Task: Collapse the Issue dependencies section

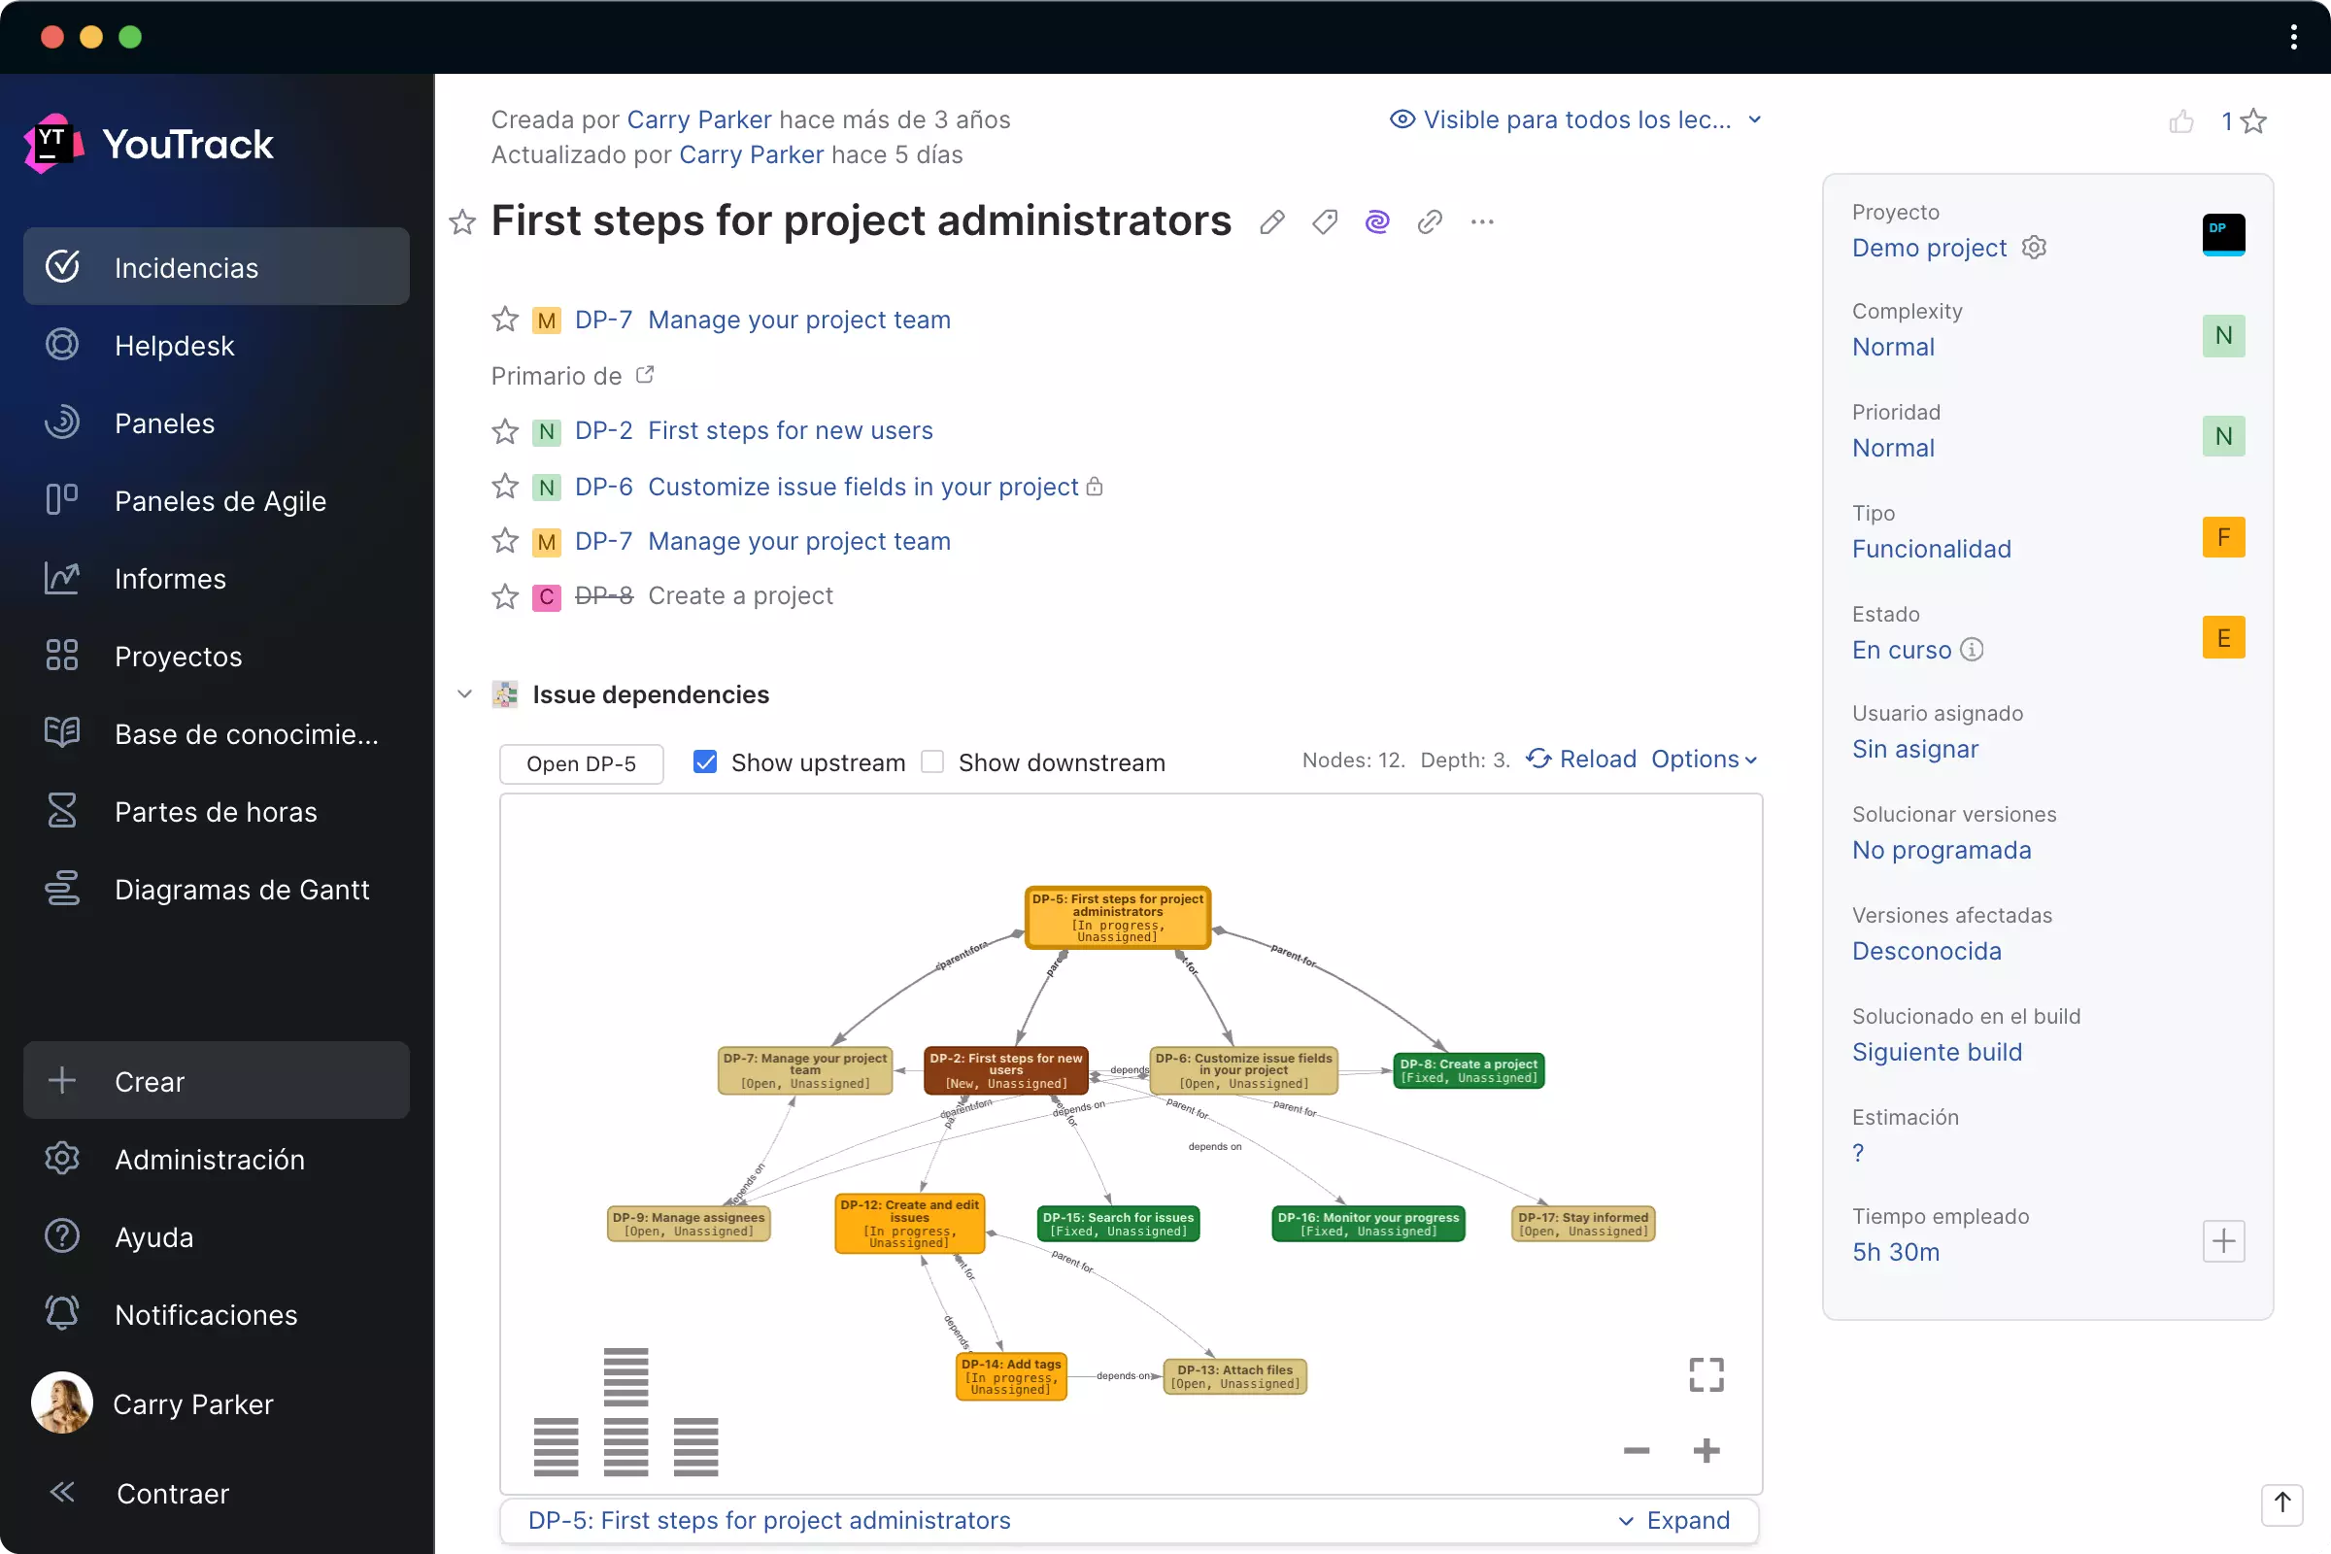Action: [x=465, y=693]
